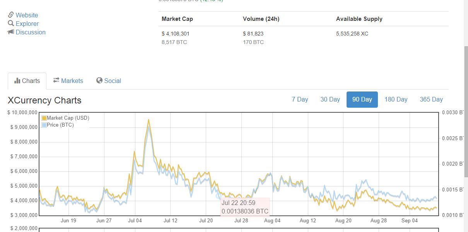Select the 180 Day chart range
This screenshot has width=468, height=232.
click(396, 99)
